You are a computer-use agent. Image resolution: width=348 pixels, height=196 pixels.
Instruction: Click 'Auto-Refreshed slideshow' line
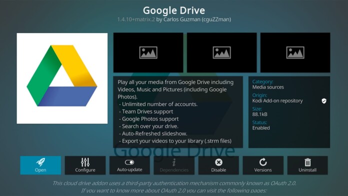(x=153, y=133)
